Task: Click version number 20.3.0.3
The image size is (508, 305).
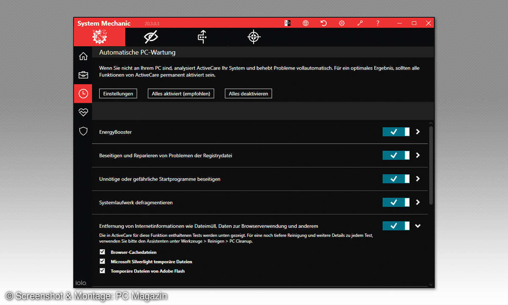Action: point(152,24)
